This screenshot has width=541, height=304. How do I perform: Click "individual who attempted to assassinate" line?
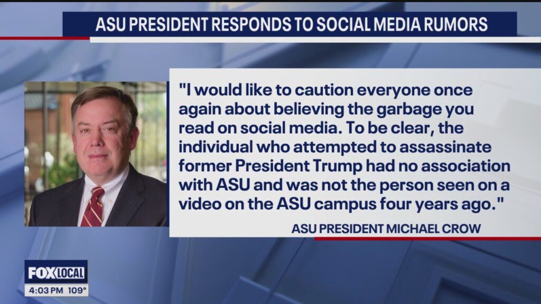coord(338,147)
